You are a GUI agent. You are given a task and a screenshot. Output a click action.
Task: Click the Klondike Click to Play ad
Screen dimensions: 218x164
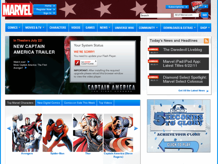tap(179, 126)
